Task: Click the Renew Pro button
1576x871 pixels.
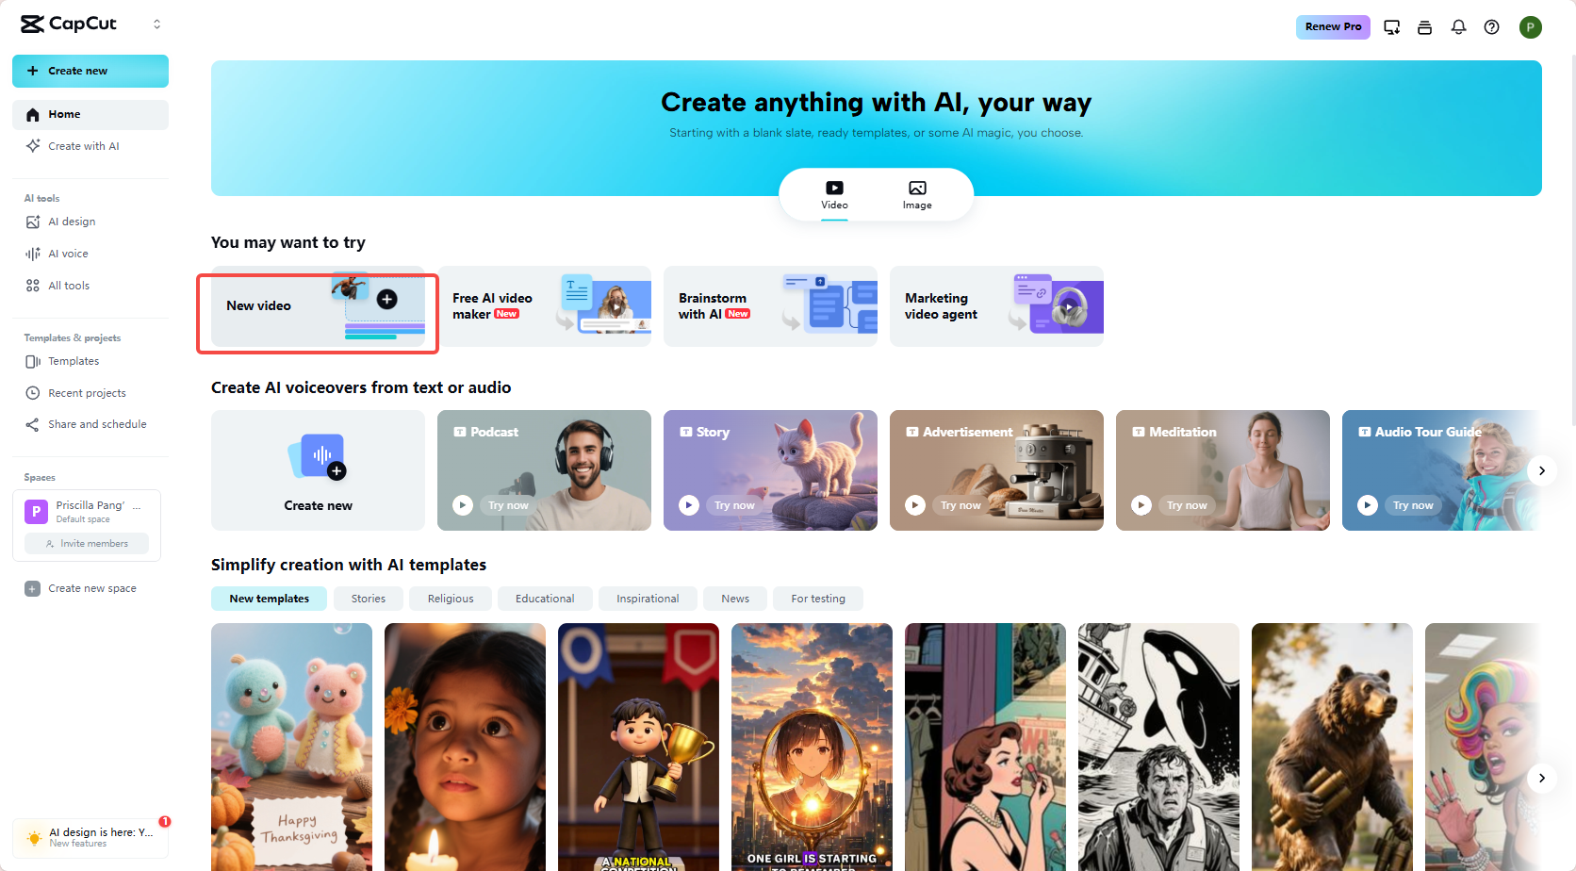Action: point(1333,27)
